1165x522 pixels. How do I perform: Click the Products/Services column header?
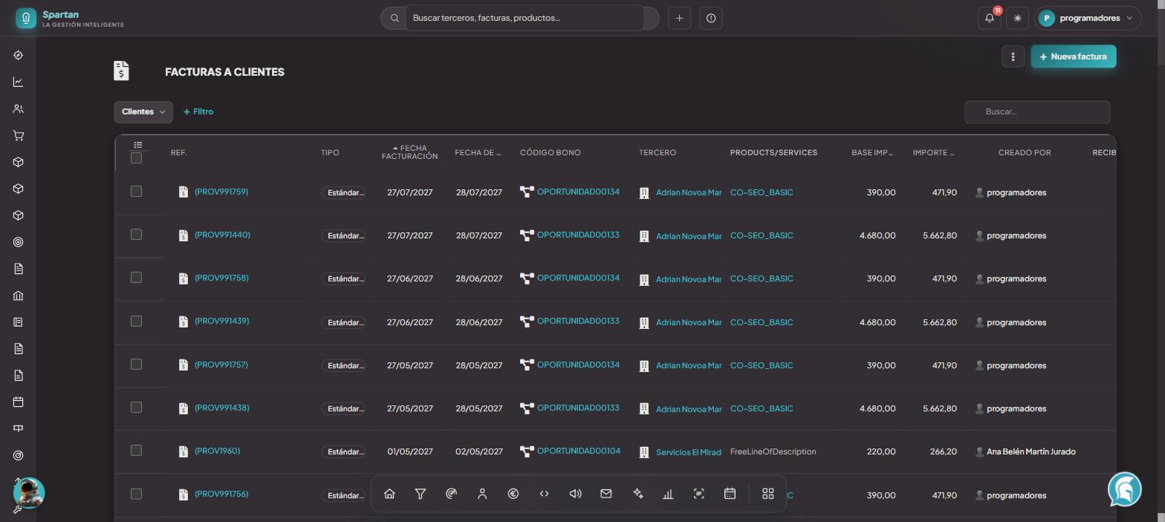coord(773,153)
